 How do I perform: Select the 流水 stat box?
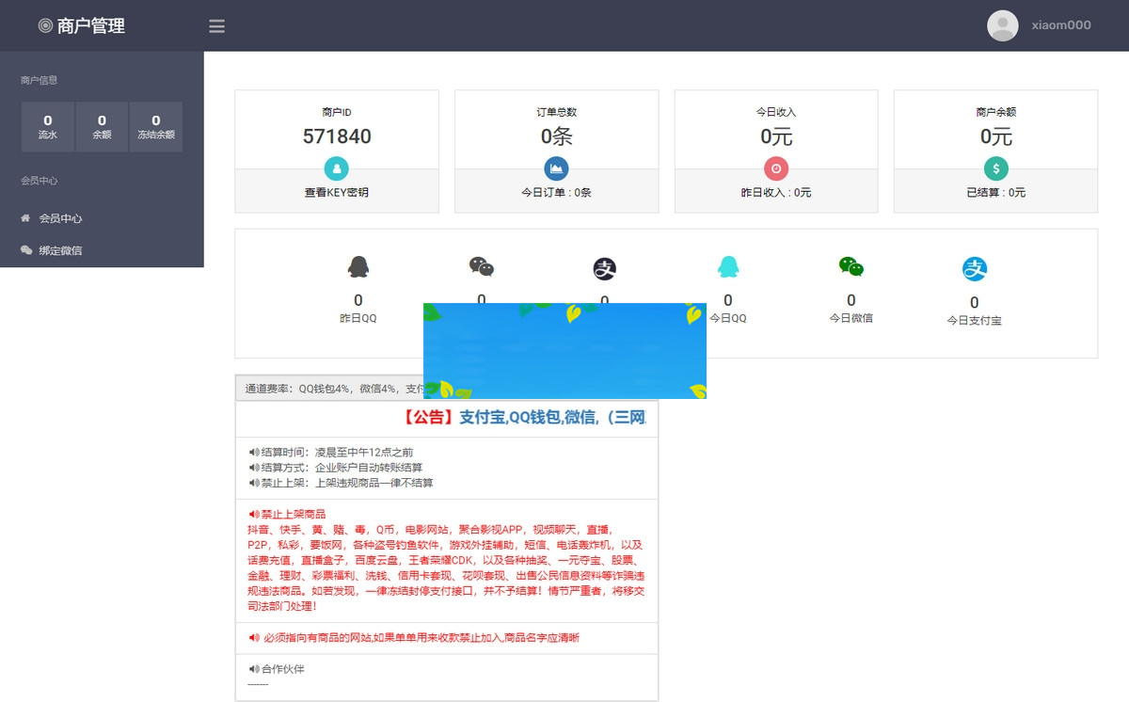click(47, 126)
